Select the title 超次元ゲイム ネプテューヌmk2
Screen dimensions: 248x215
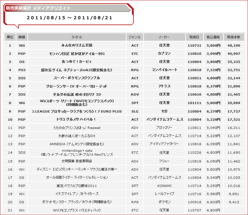coord(67,70)
